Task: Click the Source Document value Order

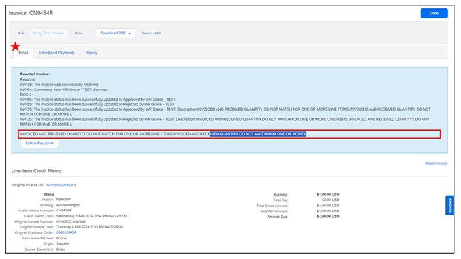Action: point(61,249)
